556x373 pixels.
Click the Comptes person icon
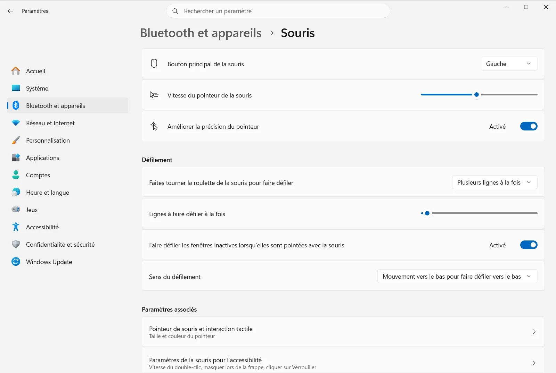click(x=16, y=175)
